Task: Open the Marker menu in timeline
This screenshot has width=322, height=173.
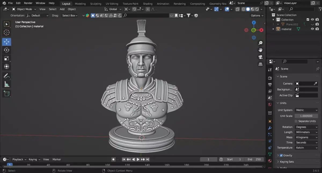Action: point(57,159)
